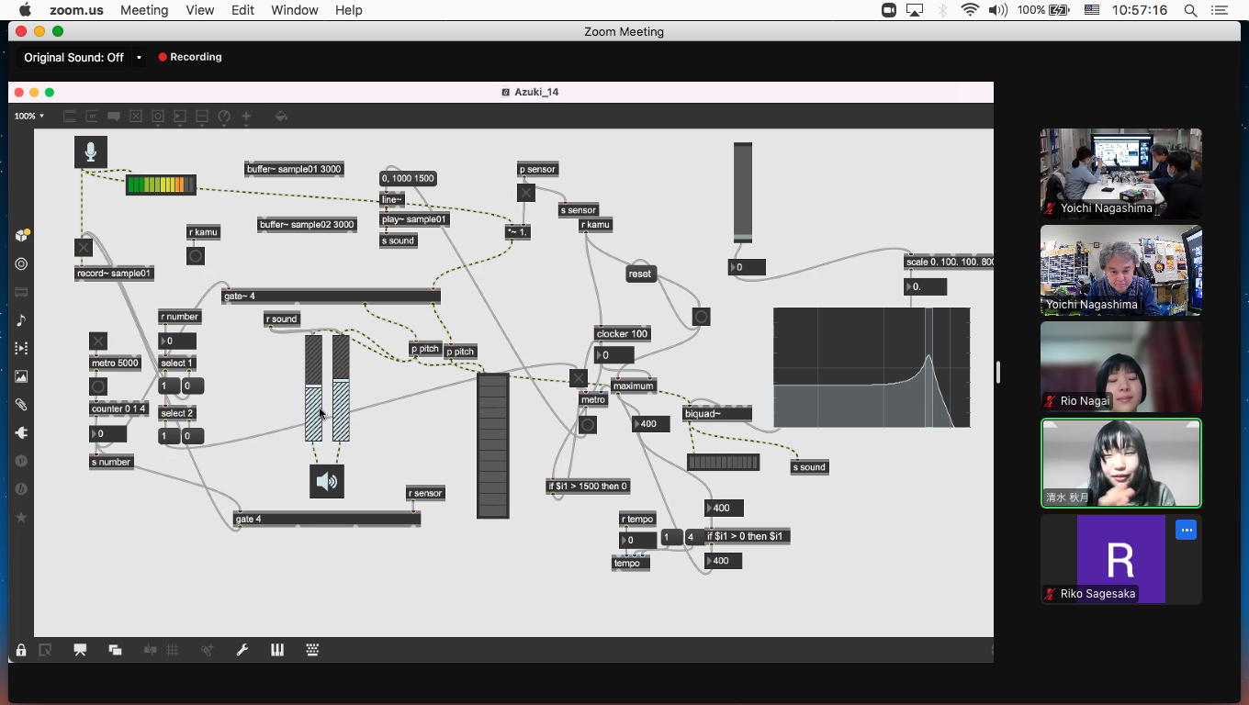This screenshot has width=1249, height=705.
Task: Click the comment bubble icon in top toolbar
Action: [114, 117]
